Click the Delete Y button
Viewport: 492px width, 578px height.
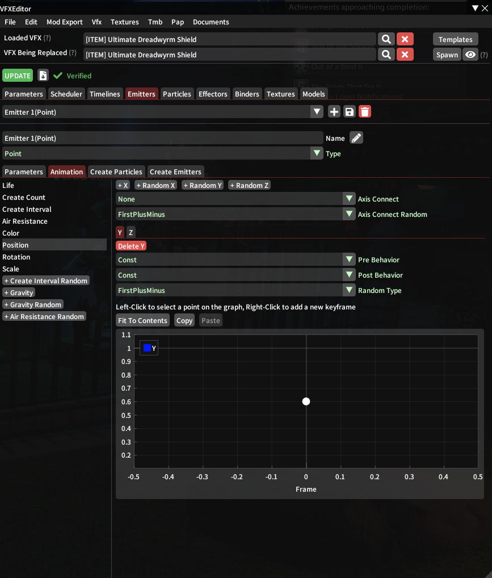[x=131, y=246]
